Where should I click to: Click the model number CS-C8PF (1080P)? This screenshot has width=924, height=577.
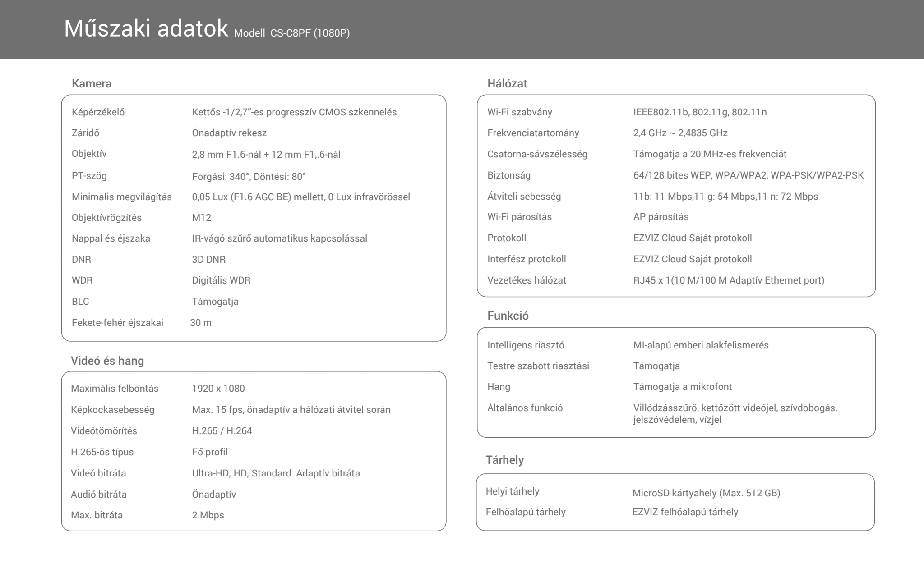click(310, 33)
